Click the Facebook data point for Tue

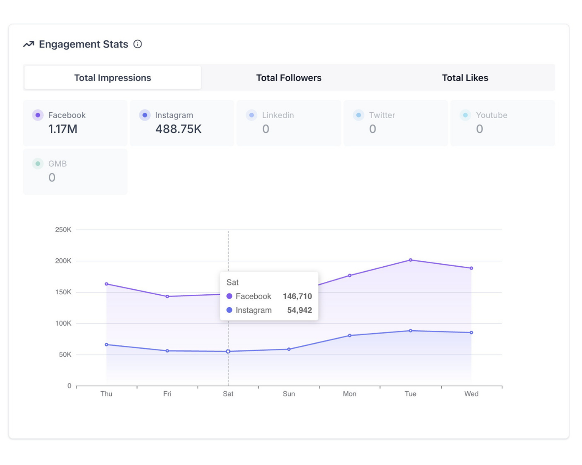coord(411,260)
